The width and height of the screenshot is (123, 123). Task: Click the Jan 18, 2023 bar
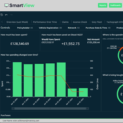[x=39, y=80]
